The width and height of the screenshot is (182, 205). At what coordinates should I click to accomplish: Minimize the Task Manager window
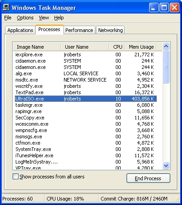click(x=154, y=7)
